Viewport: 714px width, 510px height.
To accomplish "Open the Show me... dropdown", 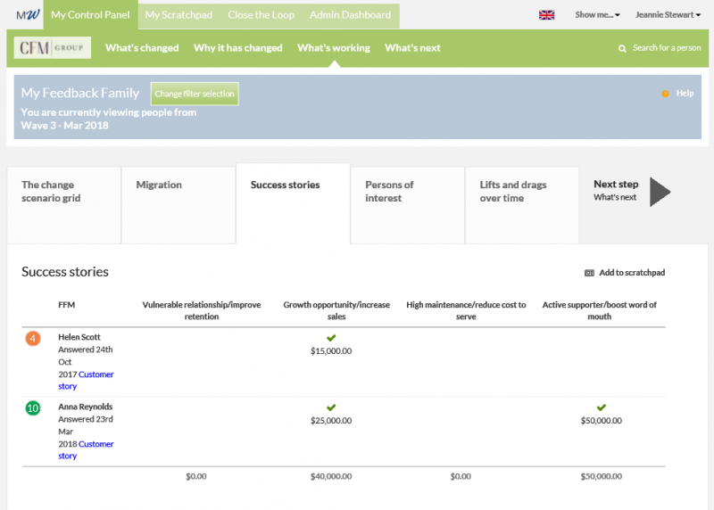I will point(597,15).
